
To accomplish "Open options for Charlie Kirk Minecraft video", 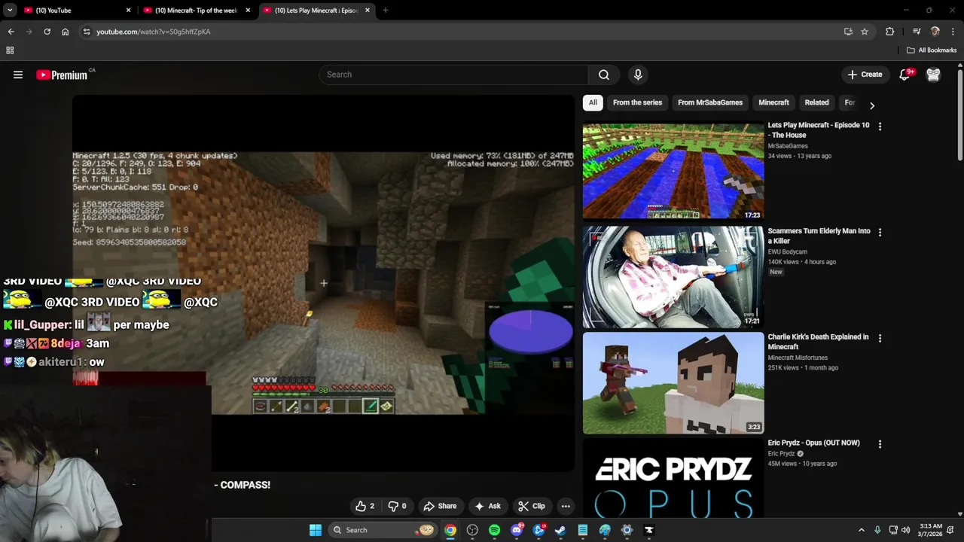I will (880, 339).
